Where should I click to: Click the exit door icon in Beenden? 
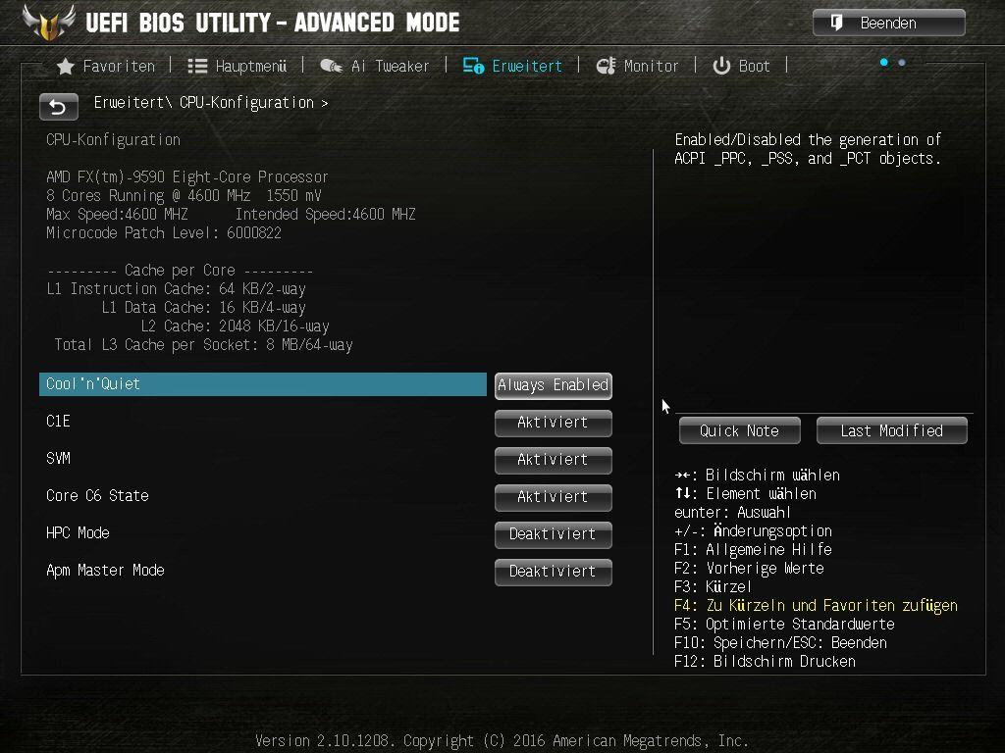836,24
